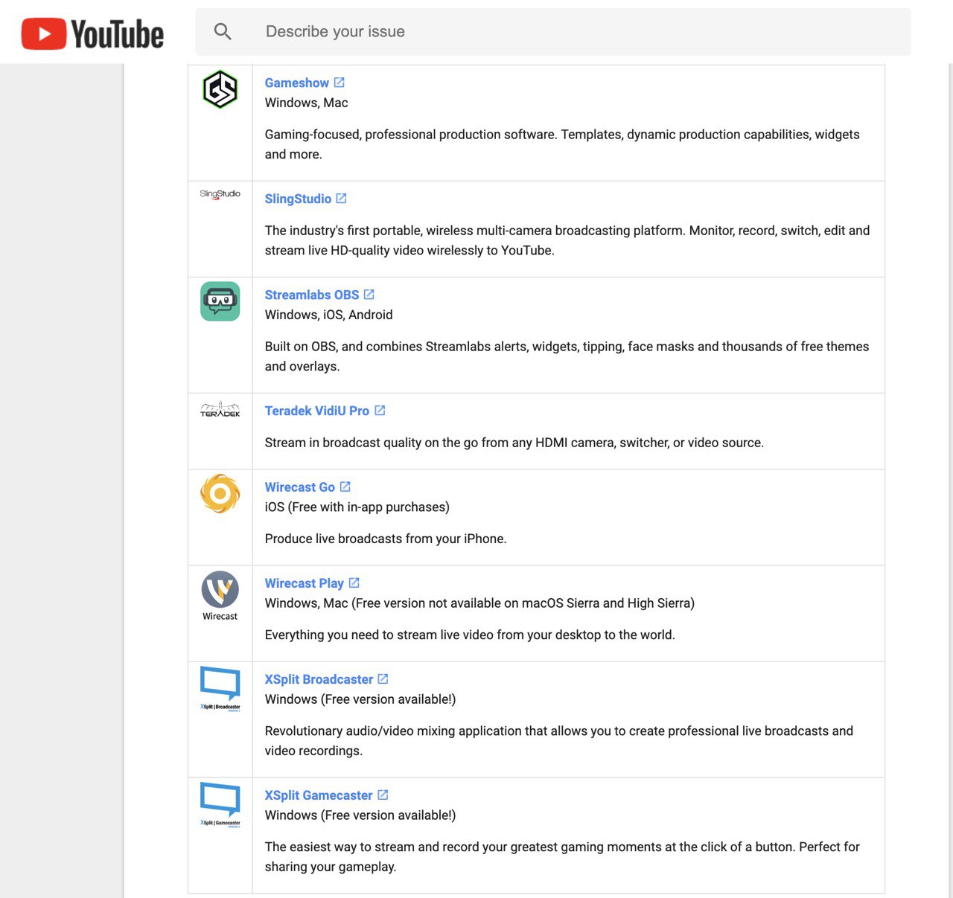Click the external link icon next to Gameshow

point(340,82)
